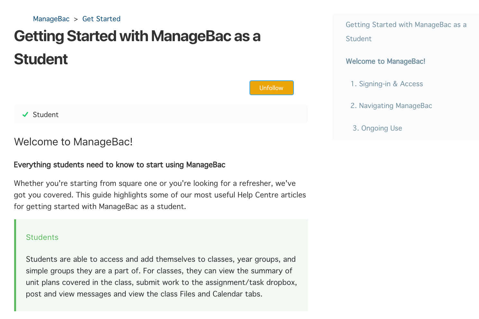Click the green Students callout heading

(x=42, y=237)
